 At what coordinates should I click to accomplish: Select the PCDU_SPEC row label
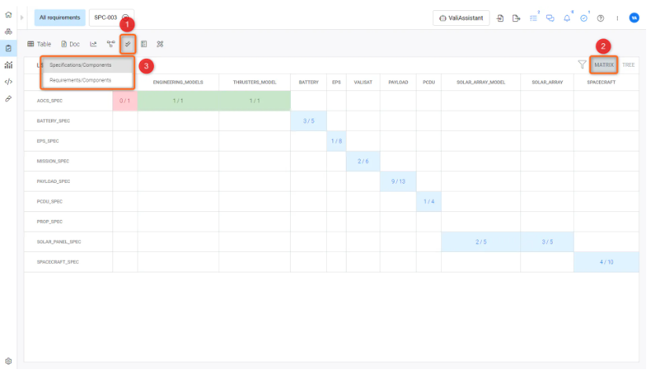50,202
